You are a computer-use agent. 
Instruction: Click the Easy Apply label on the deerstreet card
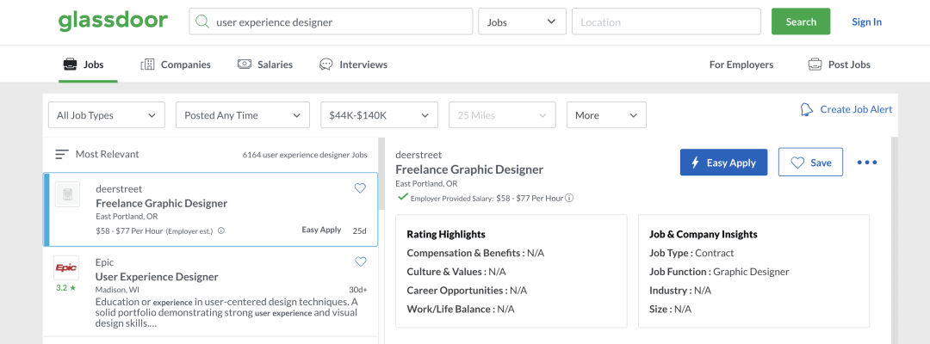[321, 230]
